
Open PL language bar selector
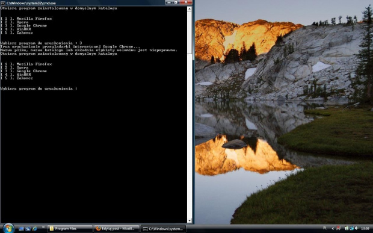(x=325, y=228)
